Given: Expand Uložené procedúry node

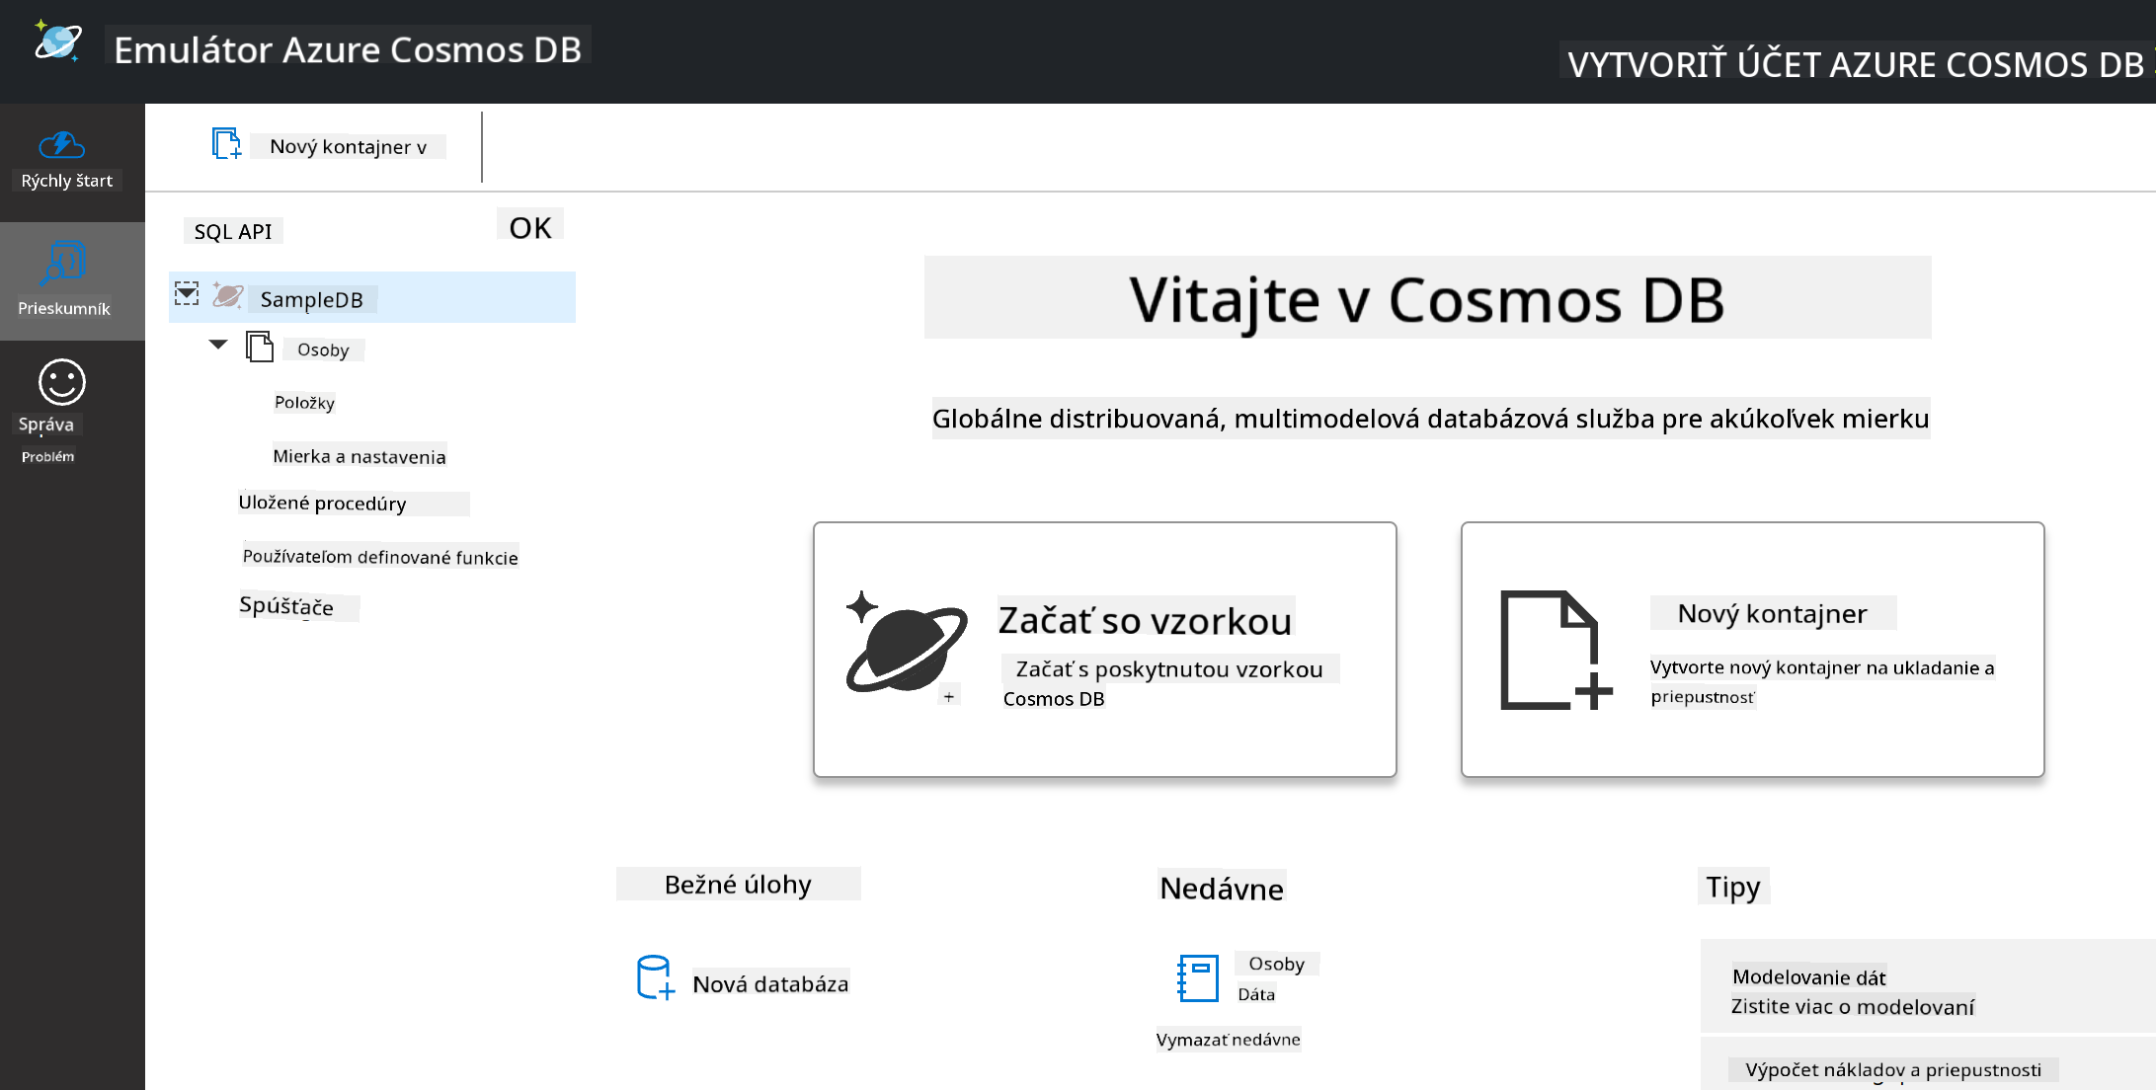Looking at the screenshot, I should tap(323, 504).
